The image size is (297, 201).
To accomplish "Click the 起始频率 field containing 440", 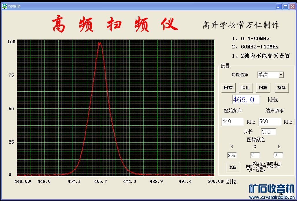I will tap(233, 122).
